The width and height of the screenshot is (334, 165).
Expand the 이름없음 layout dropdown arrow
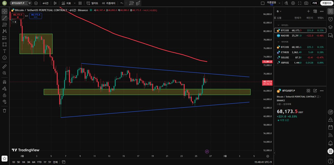[x=279, y=3]
